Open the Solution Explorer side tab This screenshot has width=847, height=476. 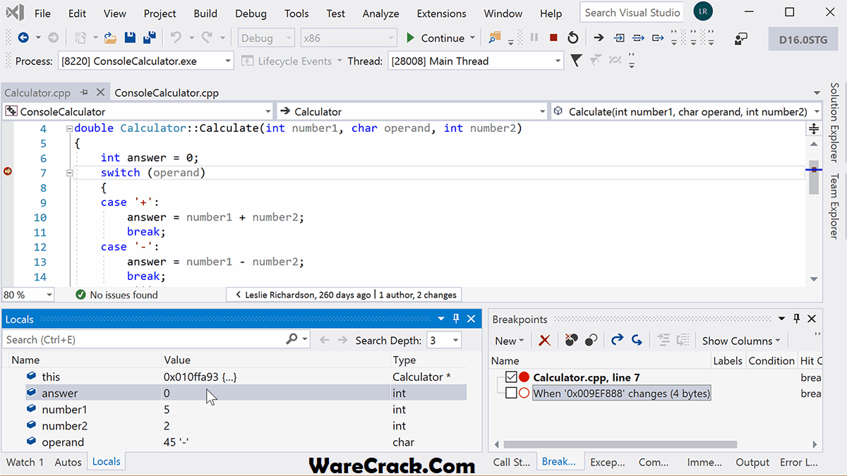coord(834,122)
